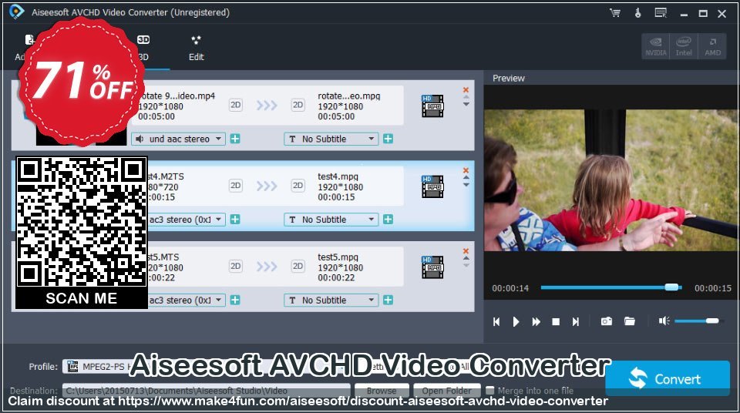Mute the preview volume speaker
This screenshot has width=740, height=413.
[x=664, y=321]
